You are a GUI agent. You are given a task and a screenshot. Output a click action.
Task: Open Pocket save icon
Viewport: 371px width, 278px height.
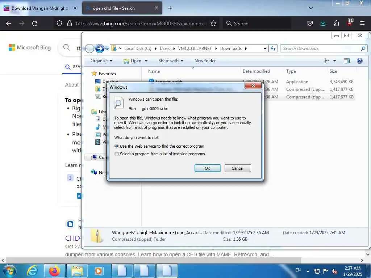click(310, 24)
